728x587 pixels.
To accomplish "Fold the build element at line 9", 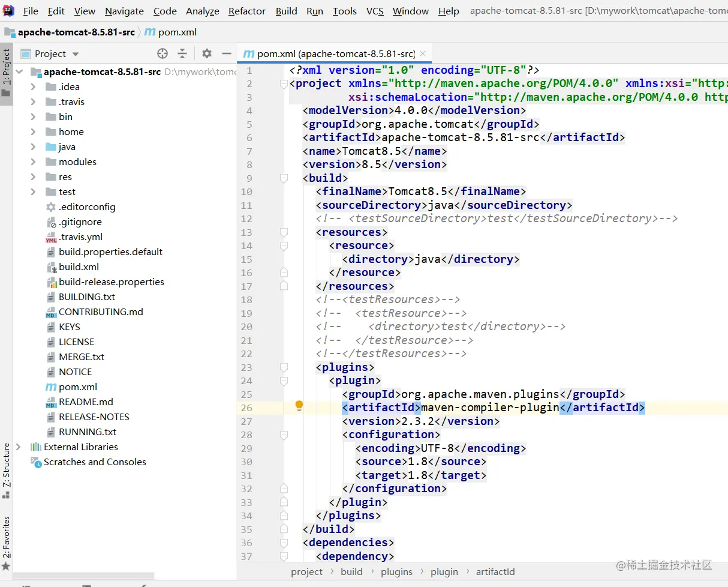I will pos(284,178).
